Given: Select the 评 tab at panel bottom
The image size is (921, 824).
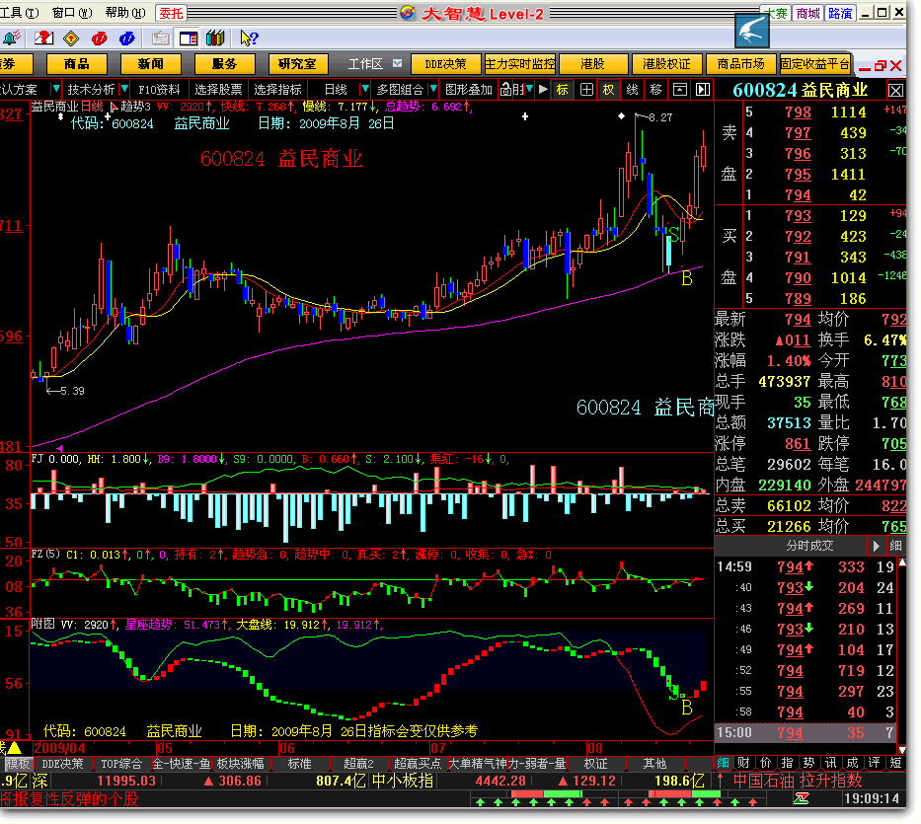Looking at the screenshot, I should pos(874,763).
